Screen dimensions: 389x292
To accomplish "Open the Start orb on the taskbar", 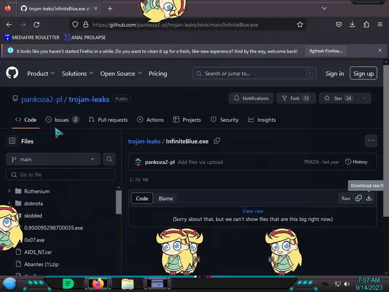I will coord(10,284).
